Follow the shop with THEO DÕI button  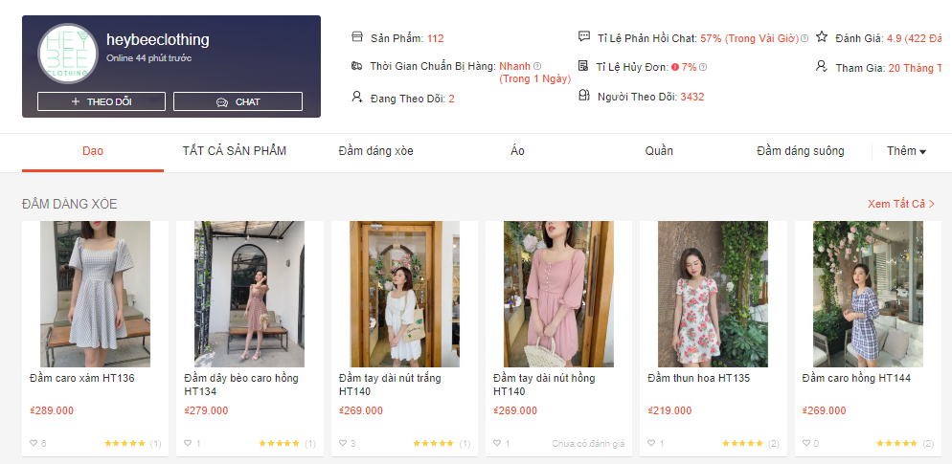[x=102, y=101]
